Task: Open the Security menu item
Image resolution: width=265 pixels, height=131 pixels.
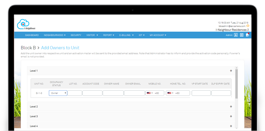Action: [76, 35]
